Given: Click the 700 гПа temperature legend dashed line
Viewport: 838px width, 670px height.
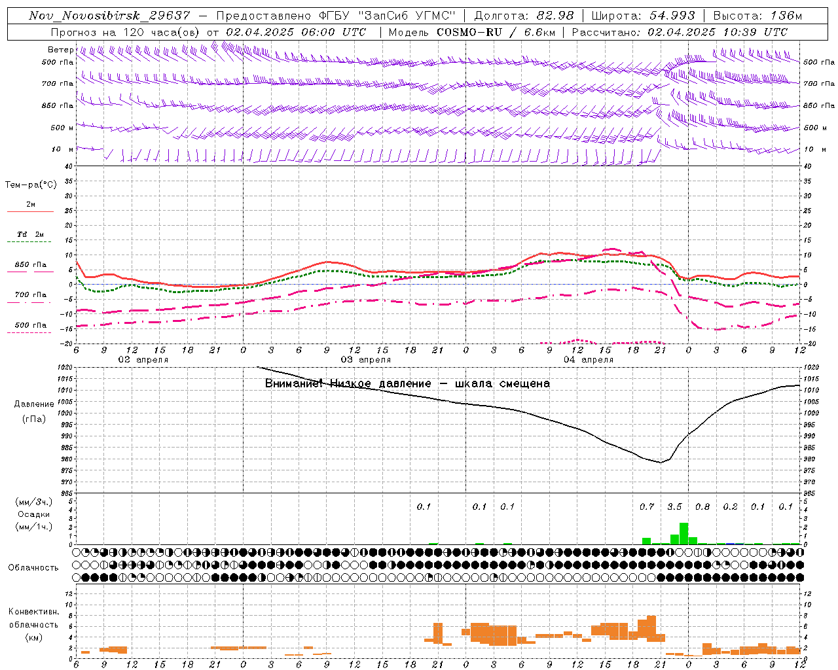Looking at the screenshot, I should tap(30, 303).
